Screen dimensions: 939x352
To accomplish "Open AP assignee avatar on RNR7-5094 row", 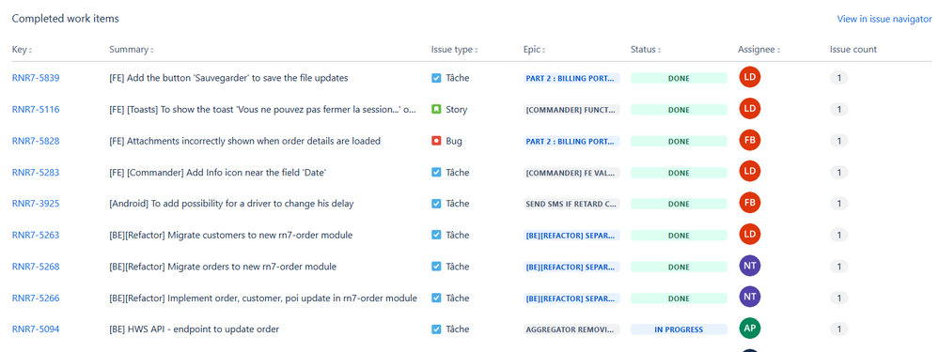I will click(750, 329).
